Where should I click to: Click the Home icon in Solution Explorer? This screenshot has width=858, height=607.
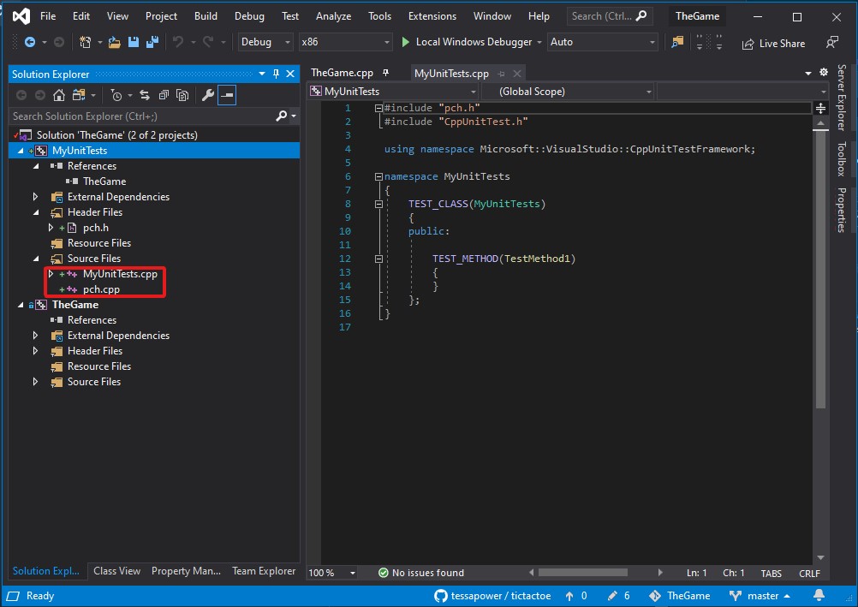click(60, 95)
